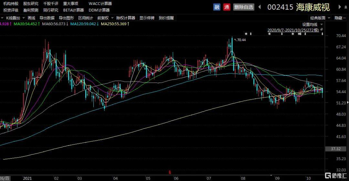
Task: Click the 57.64 value on the price axis
Action: (341, 80)
